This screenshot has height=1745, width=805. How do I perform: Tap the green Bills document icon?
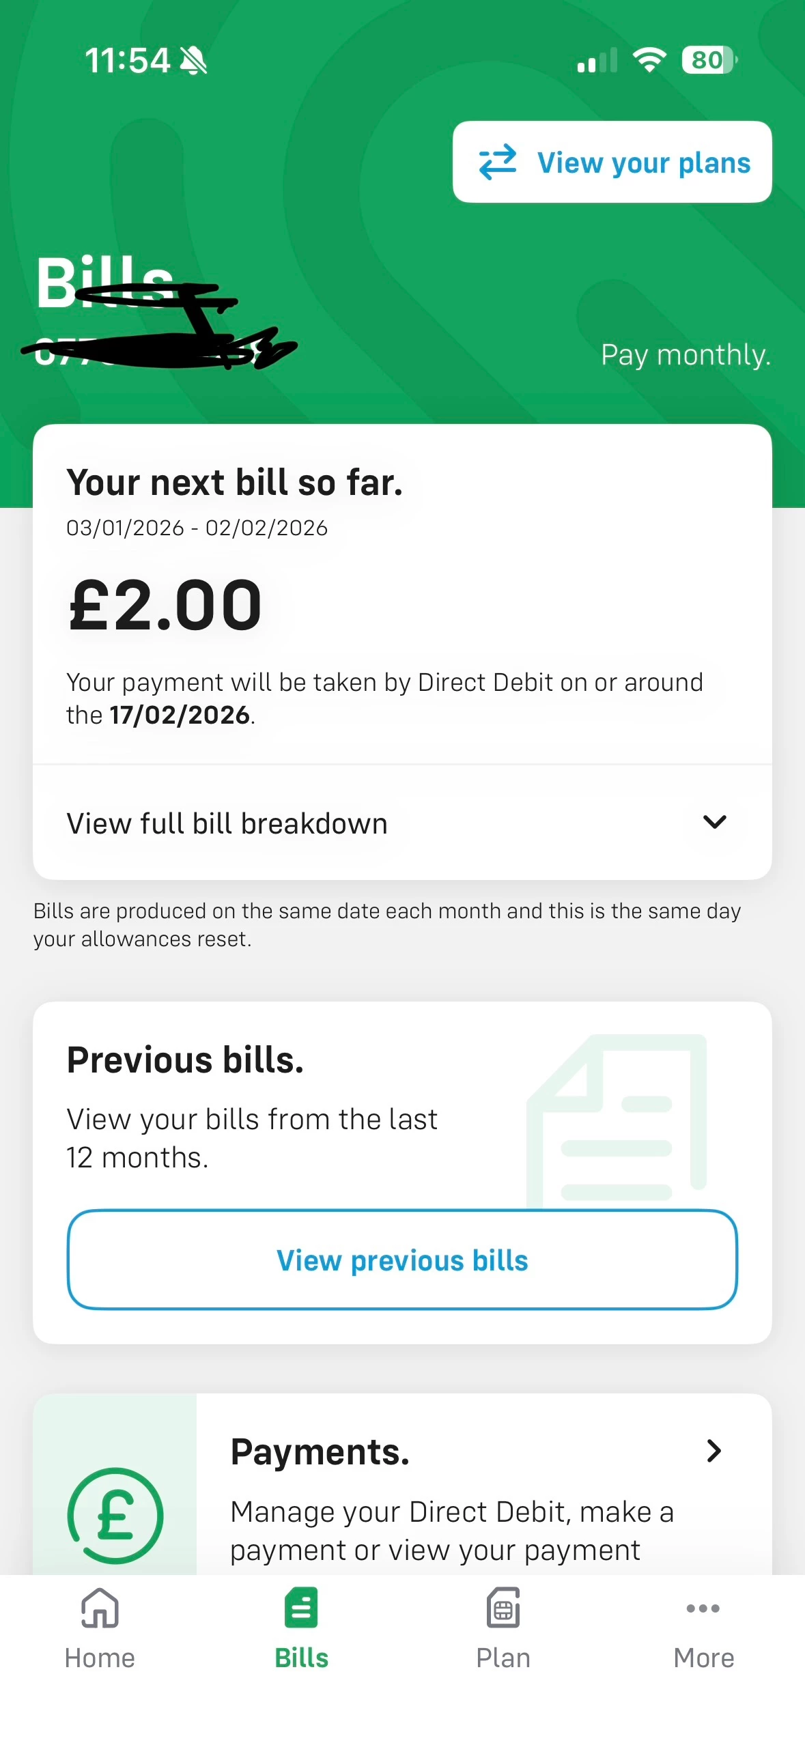(x=301, y=1608)
